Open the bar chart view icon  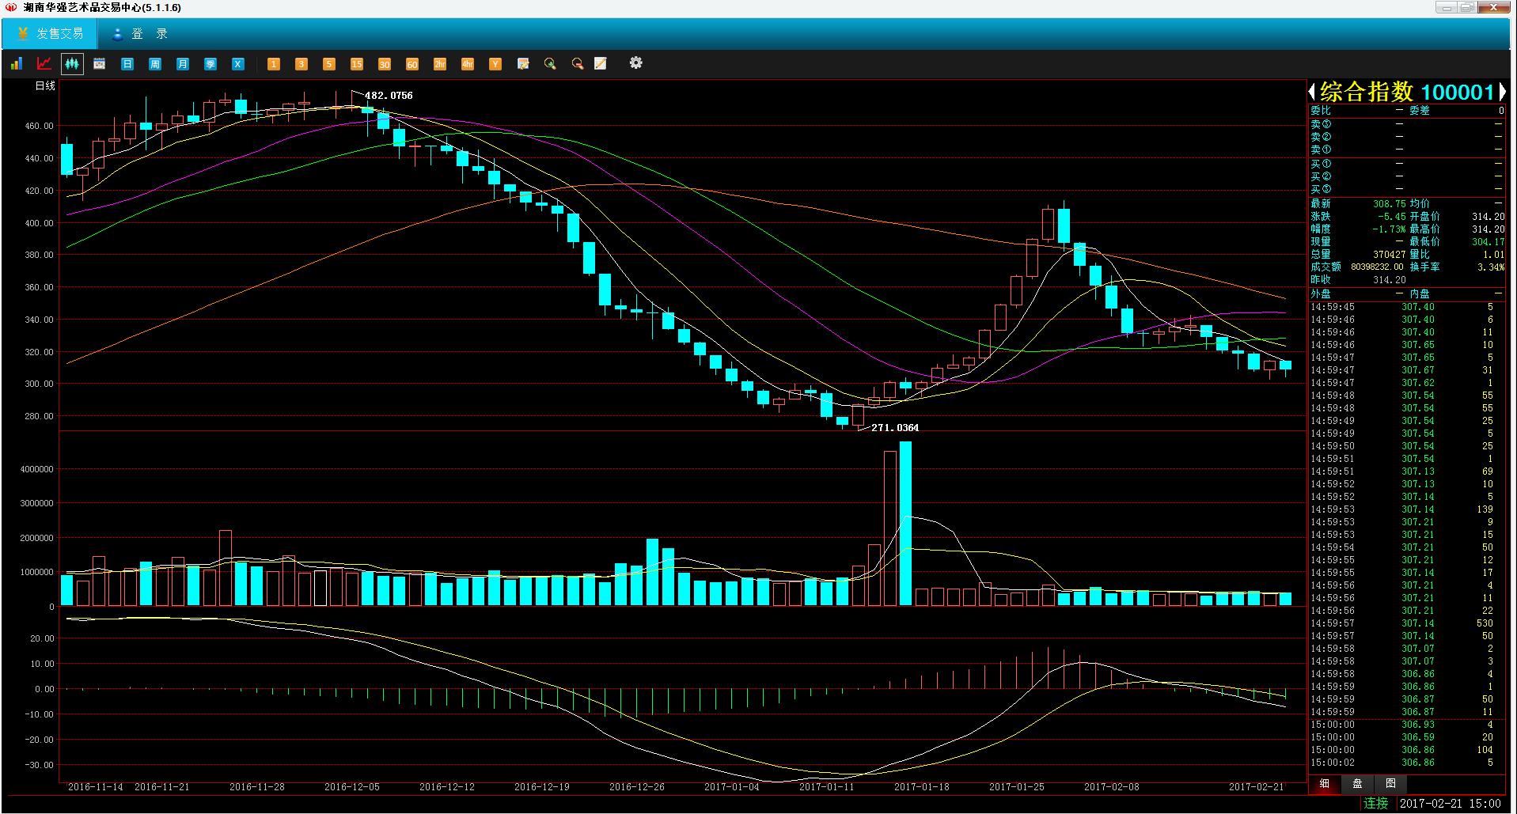[17, 63]
